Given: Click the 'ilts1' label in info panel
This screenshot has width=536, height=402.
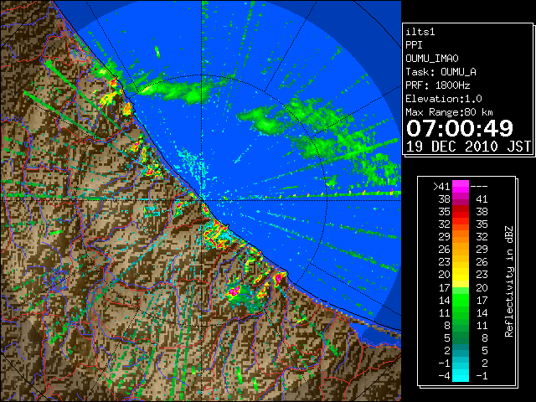Looking at the screenshot, I should click(420, 32).
